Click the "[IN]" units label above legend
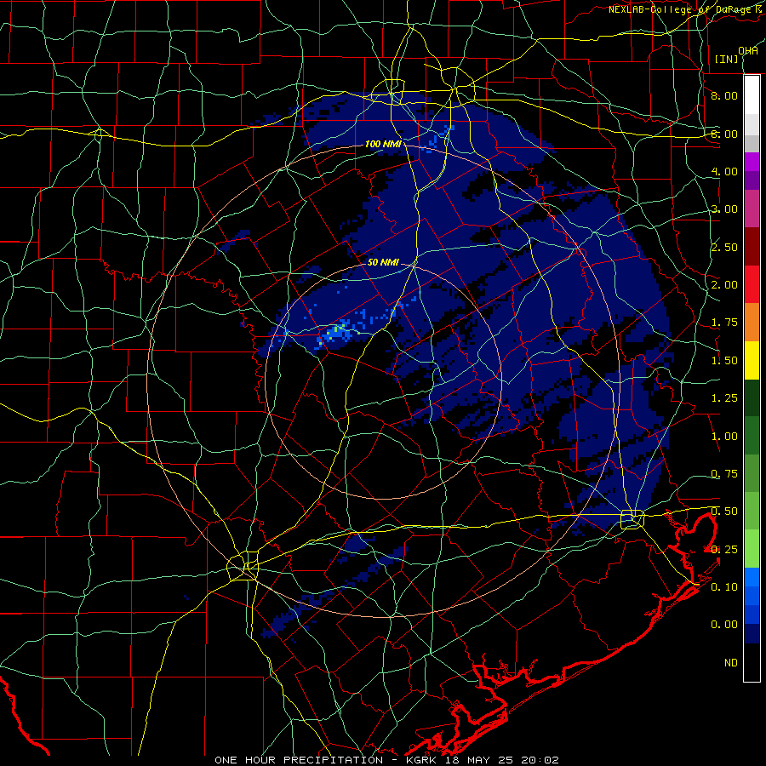This screenshot has width=766, height=766. click(727, 59)
